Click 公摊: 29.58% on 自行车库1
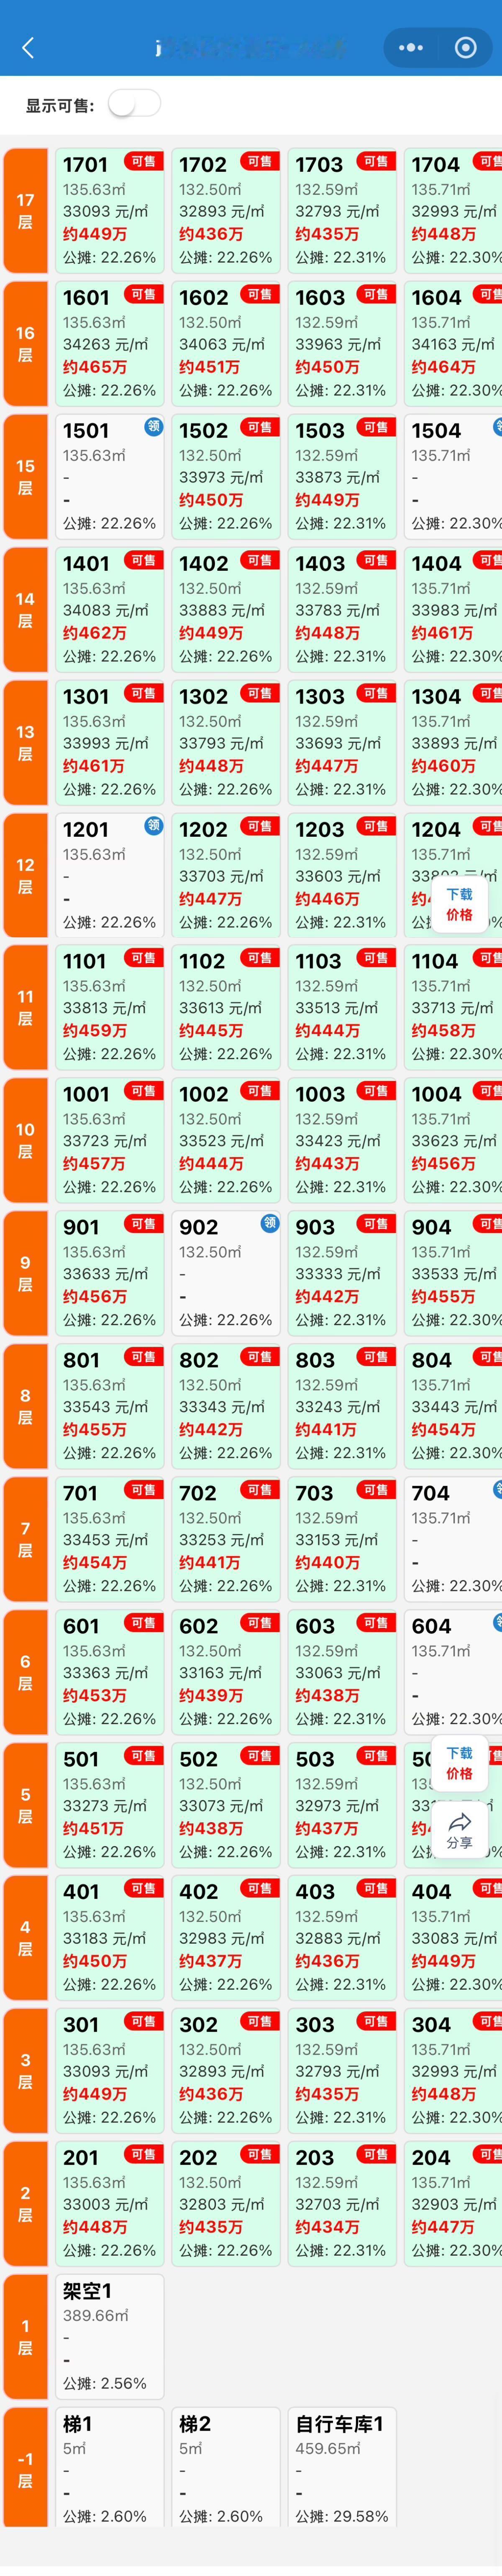The image size is (502, 2576). click(341, 2516)
